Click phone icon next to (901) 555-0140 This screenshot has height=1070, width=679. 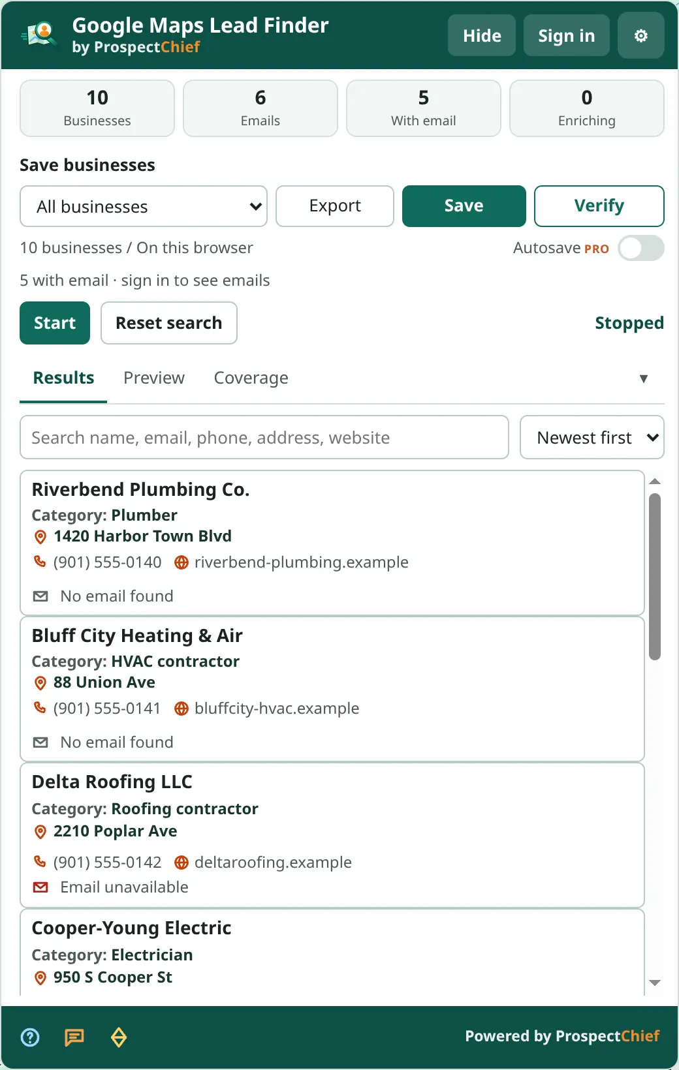click(40, 562)
